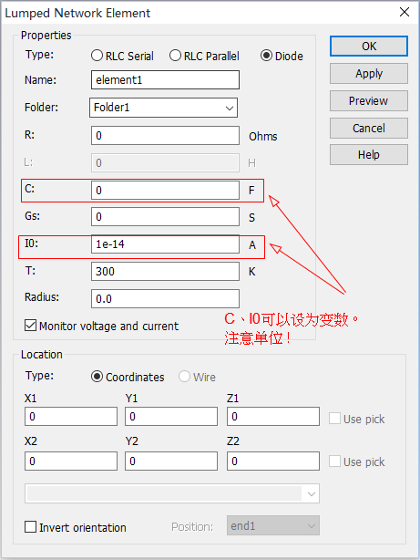Click the Preview button

pyautogui.click(x=369, y=100)
